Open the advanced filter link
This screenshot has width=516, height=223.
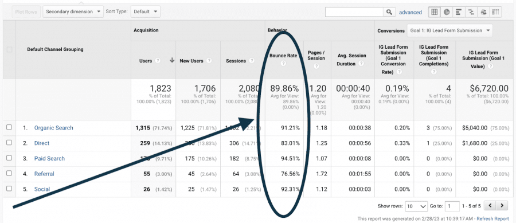click(x=411, y=13)
